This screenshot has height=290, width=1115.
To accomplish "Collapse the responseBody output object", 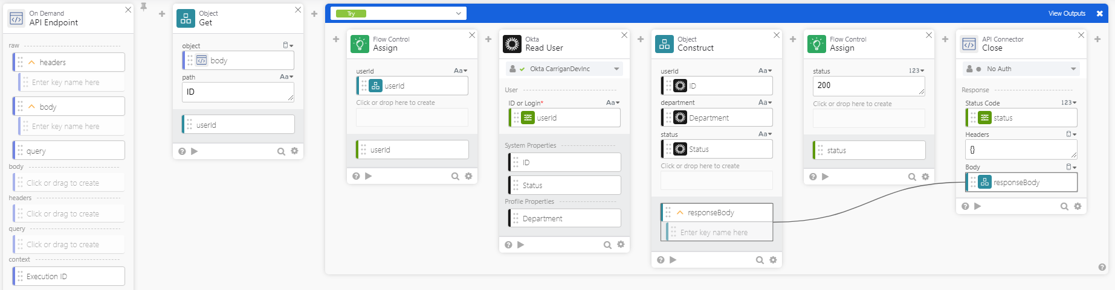I will tap(680, 213).
